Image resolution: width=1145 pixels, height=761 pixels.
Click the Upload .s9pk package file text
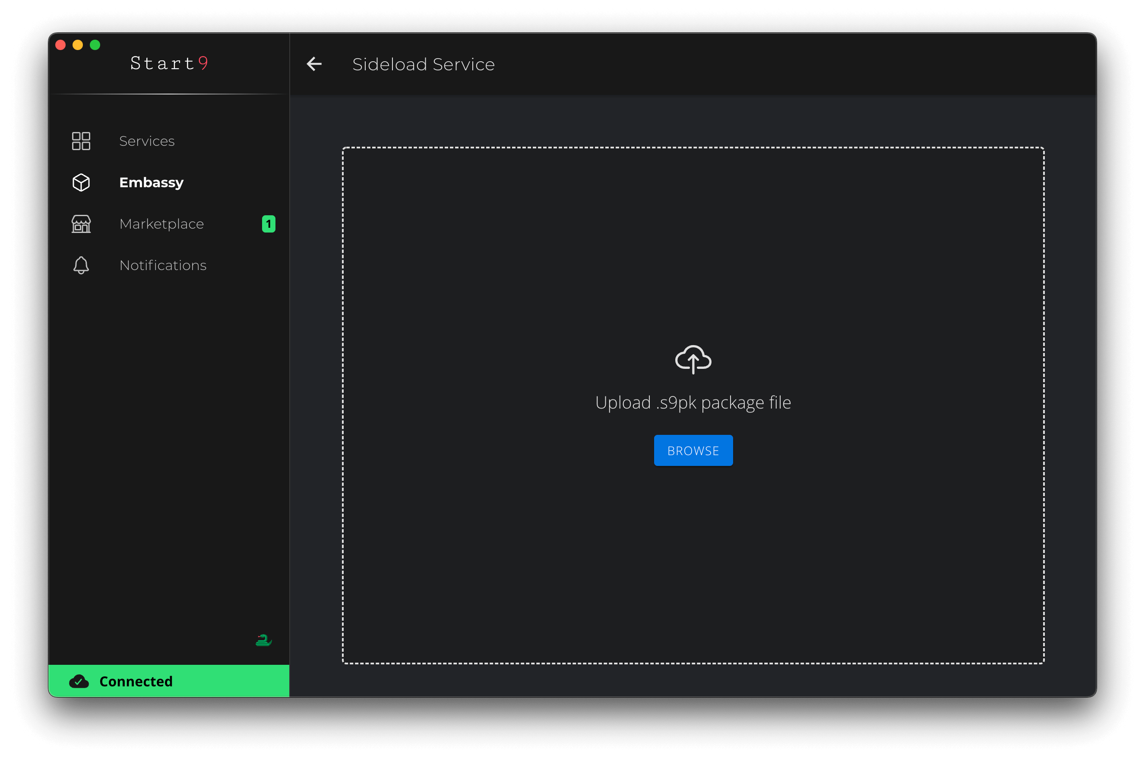tap(693, 403)
